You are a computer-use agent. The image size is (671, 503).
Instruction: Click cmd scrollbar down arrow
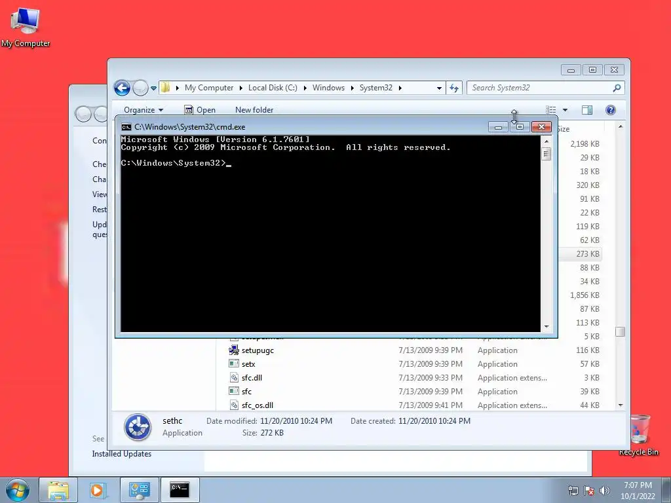point(546,327)
